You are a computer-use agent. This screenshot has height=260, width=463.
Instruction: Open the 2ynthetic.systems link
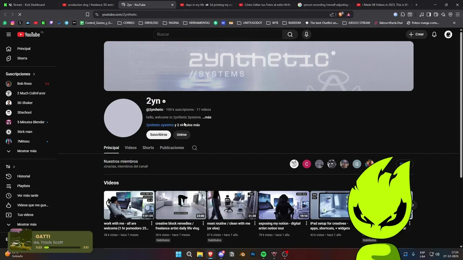[160, 125]
